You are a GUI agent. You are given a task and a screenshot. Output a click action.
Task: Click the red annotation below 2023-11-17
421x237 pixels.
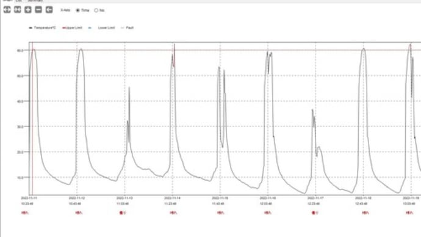tap(315, 213)
